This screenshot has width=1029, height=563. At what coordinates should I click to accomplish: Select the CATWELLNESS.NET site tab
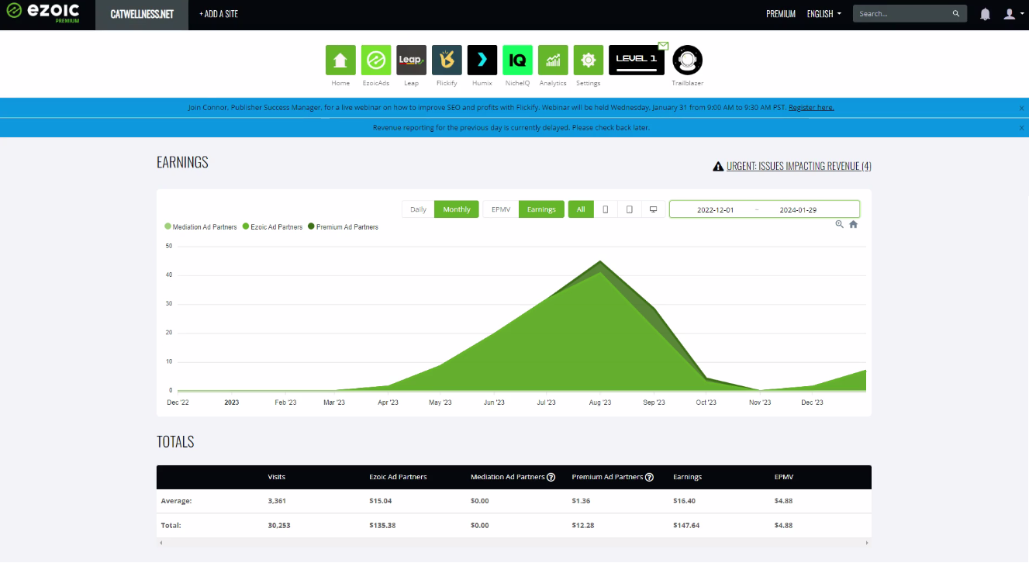[142, 15]
